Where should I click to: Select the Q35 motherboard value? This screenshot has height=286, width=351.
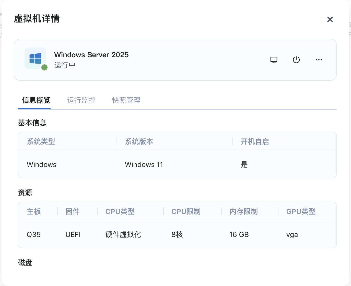[x=34, y=234]
